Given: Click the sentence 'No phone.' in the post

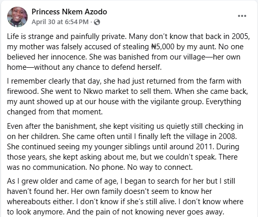Looking at the screenshot, I should pos(107,167).
